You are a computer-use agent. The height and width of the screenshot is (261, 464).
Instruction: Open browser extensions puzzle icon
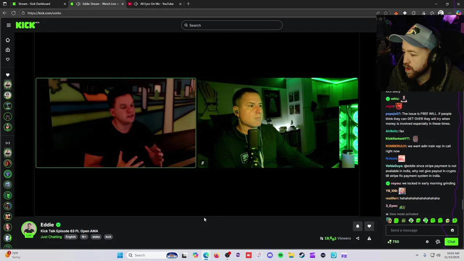[x=414, y=13]
